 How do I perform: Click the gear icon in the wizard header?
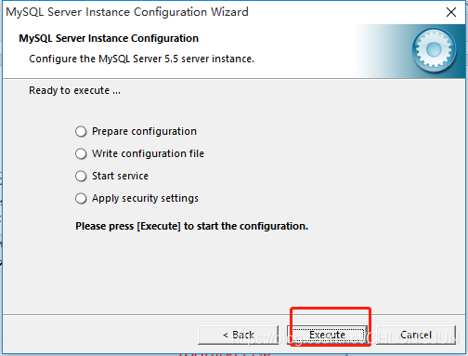pyautogui.click(x=434, y=50)
